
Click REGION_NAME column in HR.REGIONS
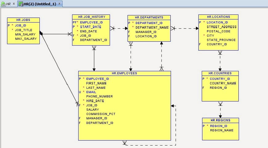(x=222, y=130)
